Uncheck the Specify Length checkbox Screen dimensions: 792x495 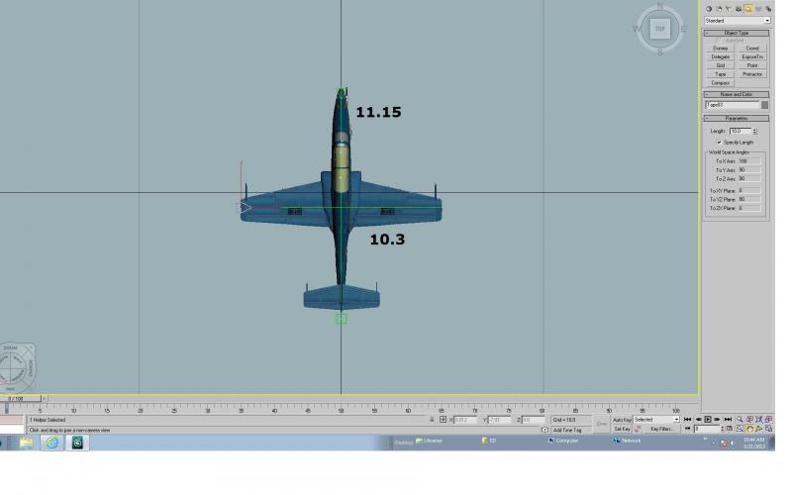pos(720,143)
